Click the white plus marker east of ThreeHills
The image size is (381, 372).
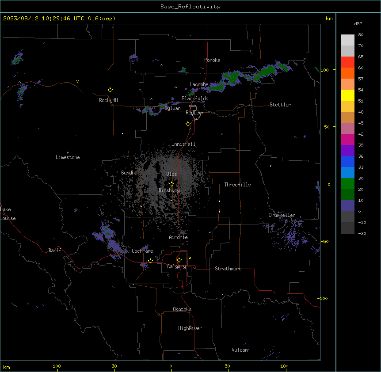coord(271,166)
